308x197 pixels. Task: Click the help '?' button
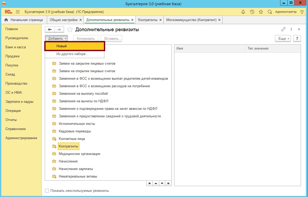click(x=297, y=39)
